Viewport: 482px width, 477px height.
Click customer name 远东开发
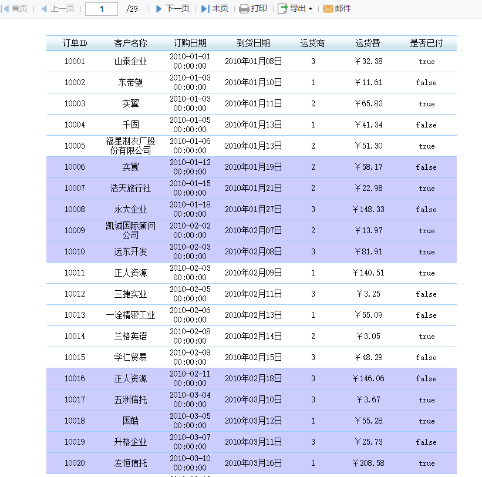tap(130, 251)
